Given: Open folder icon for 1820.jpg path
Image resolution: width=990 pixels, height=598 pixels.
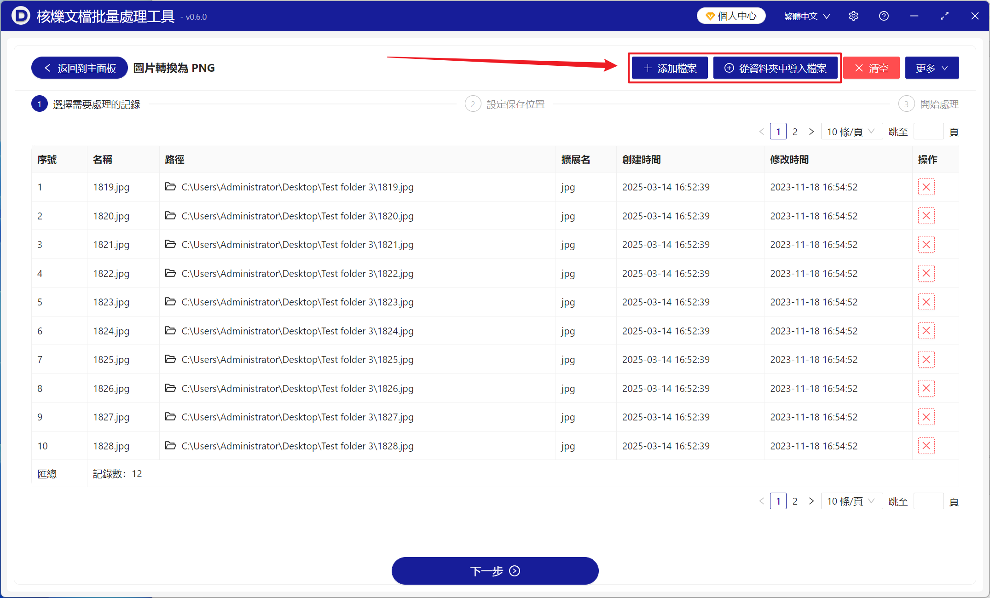Looking at the screenshot, I should 170,215.
